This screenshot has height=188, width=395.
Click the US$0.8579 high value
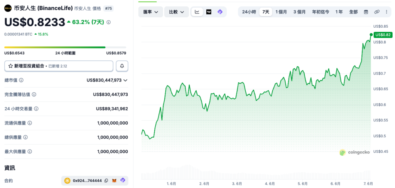click(116, 53)
